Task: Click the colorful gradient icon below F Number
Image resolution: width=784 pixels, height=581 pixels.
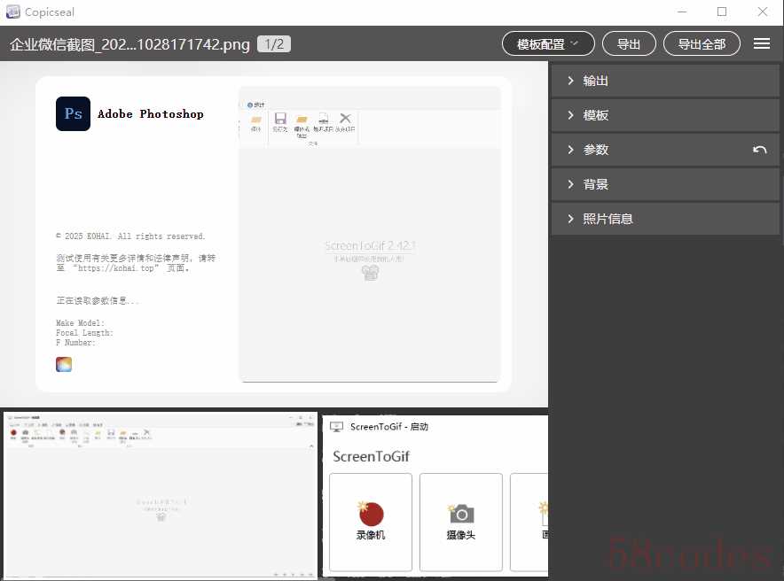Action: click(x=64, y=364)
